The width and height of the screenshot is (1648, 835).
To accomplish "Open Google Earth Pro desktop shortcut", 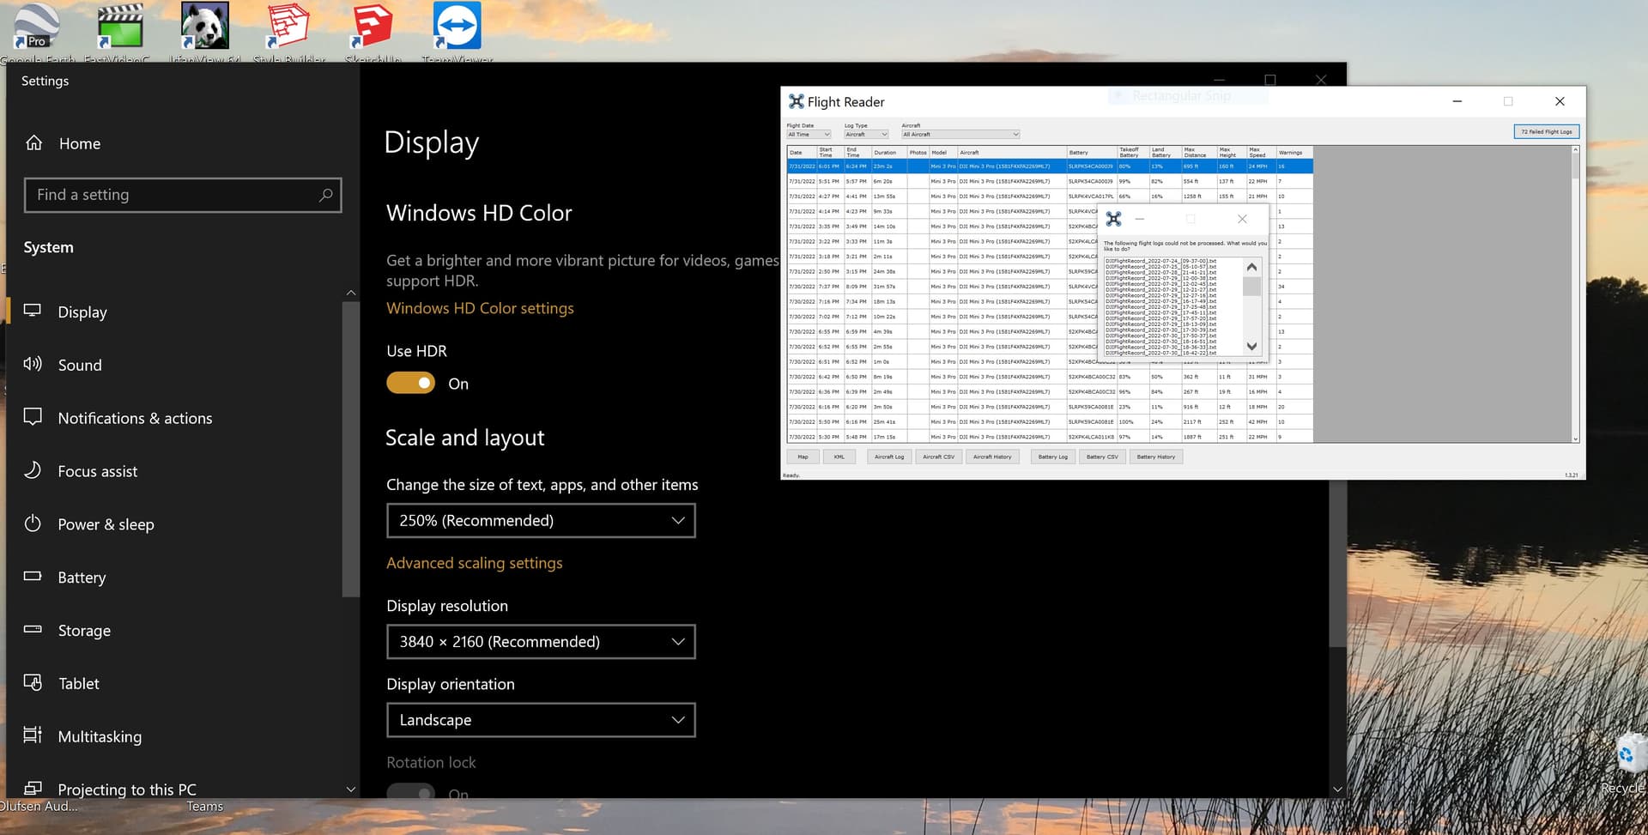I will pos(37,26).
